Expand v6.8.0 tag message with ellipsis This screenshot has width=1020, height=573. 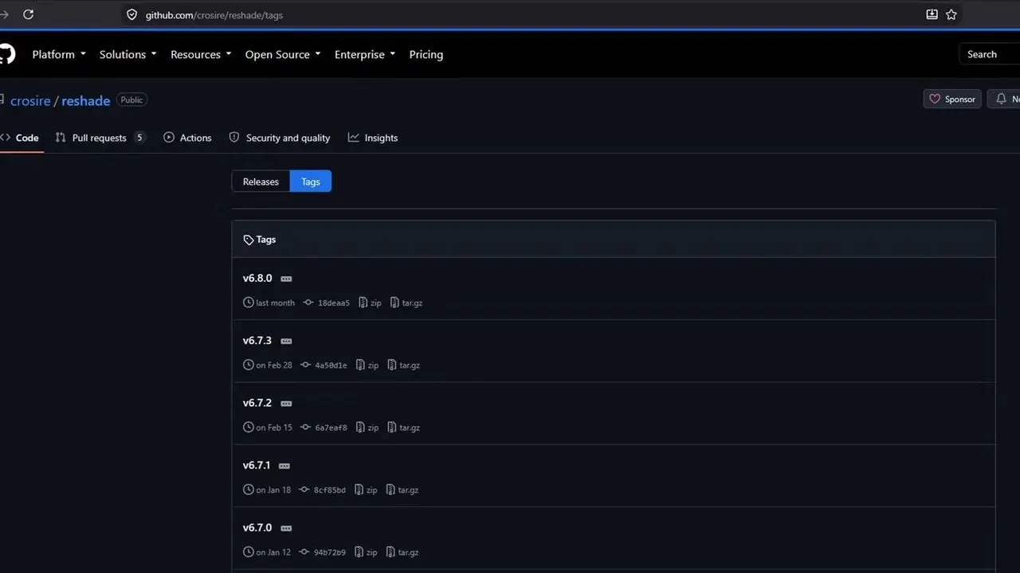point(286,279)
